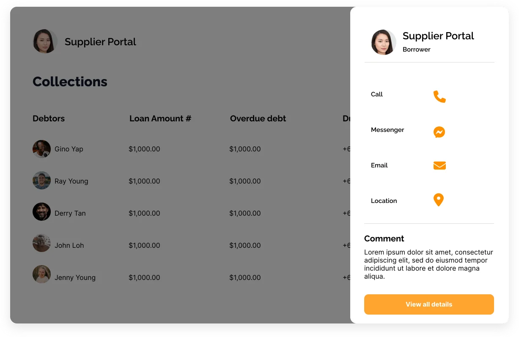Select Ray Young's avatar

coord(41,181)
